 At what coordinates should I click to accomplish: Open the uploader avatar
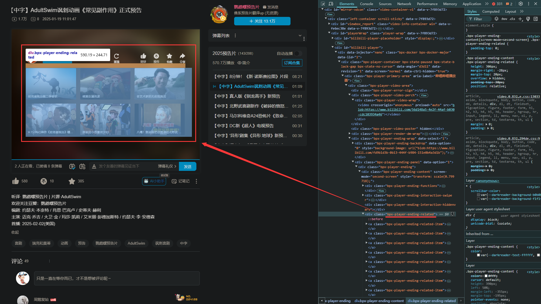coord(219,14)
